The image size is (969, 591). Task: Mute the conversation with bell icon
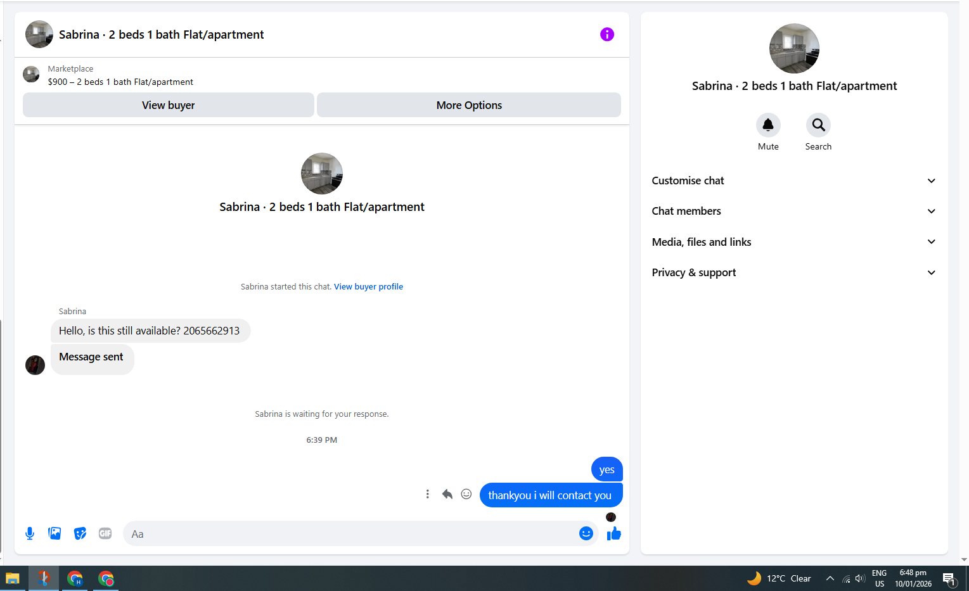[768, 125]
